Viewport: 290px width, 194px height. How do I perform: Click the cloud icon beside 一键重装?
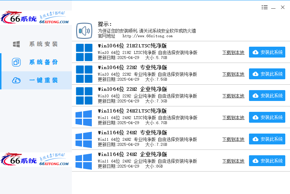[16, 80]
